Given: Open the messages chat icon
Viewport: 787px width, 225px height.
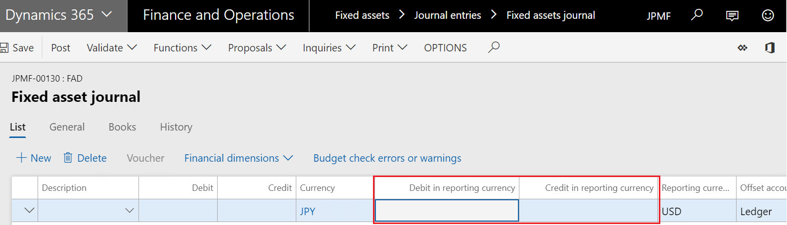Looking at the screenshot, I should [x=732, y=16].
